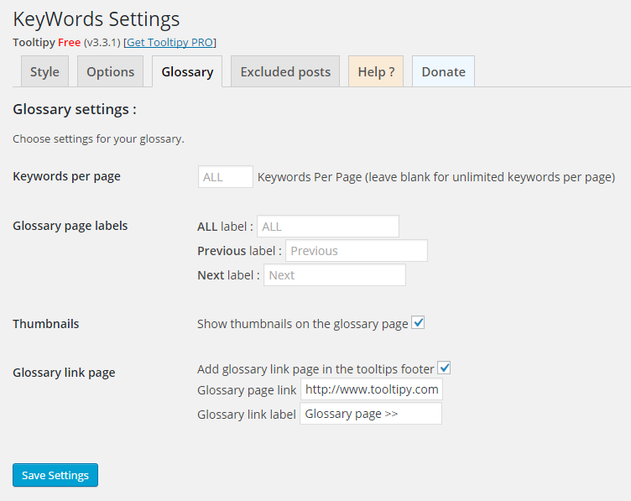This screenshot has width=631, height=501.
Task: Click the Donate tab
Action: [x=443, y=71]
